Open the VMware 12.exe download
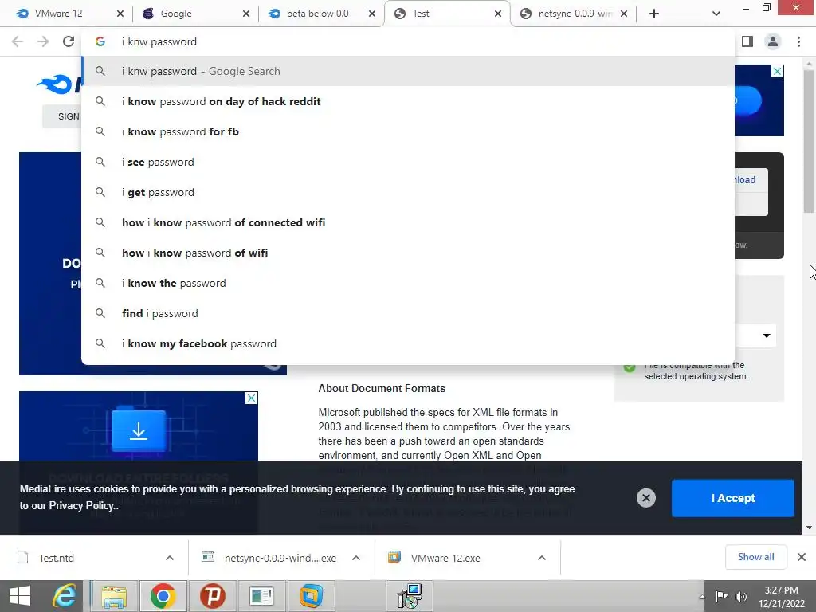 coord(445,558)
